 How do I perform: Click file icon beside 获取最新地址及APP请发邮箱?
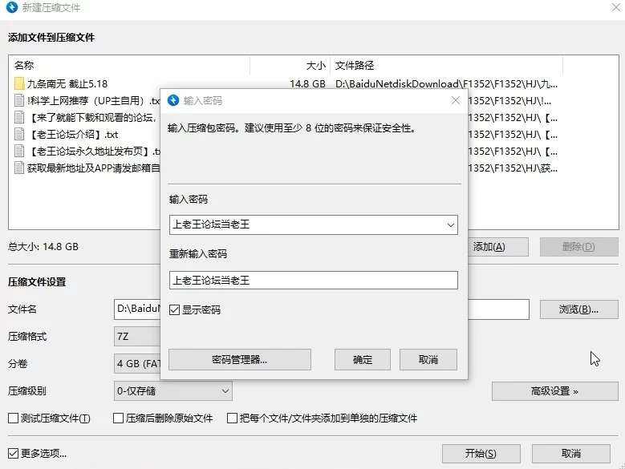[19, 168]
